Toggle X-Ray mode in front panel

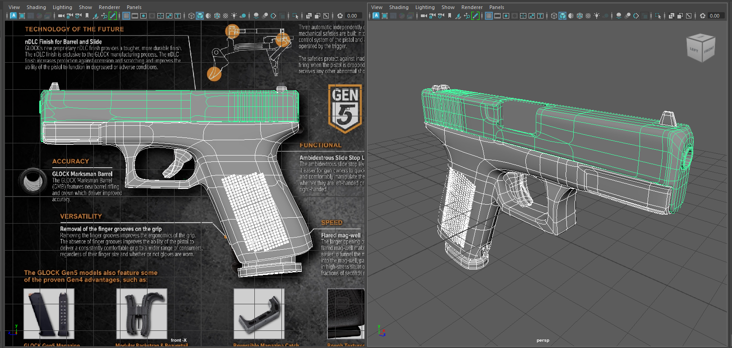308,16
